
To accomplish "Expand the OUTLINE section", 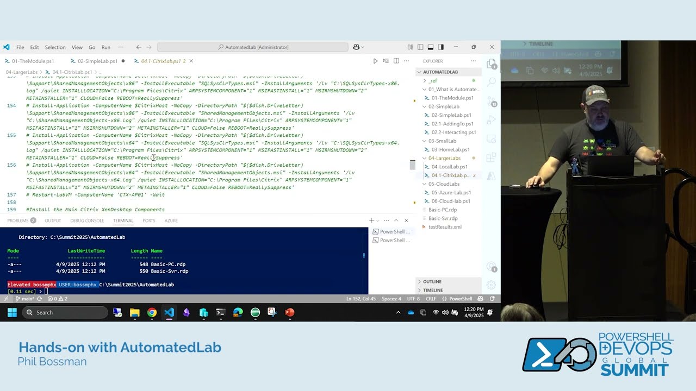I will (x=449, y=281).
